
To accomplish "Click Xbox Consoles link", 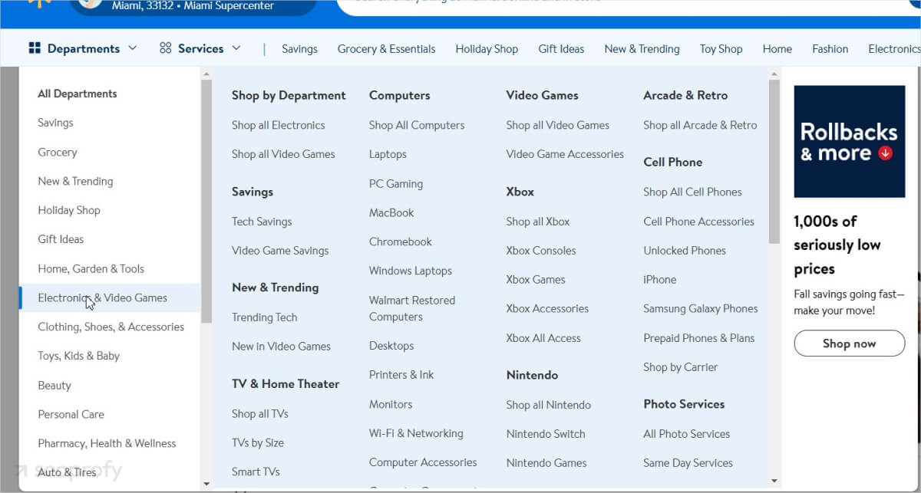I will pyautogui.click(x=541, y=251).
